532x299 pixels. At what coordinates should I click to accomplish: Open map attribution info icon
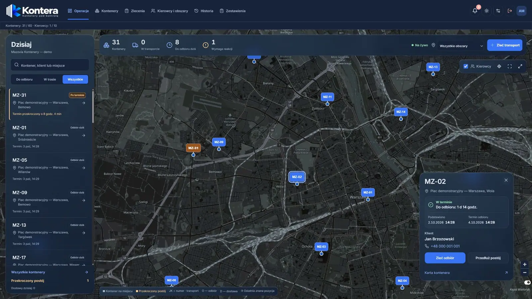527,282
